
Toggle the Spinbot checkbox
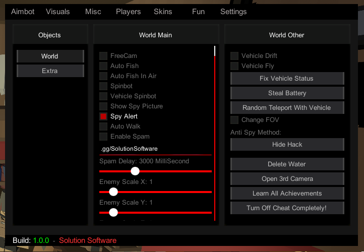[x=103, y=86]
